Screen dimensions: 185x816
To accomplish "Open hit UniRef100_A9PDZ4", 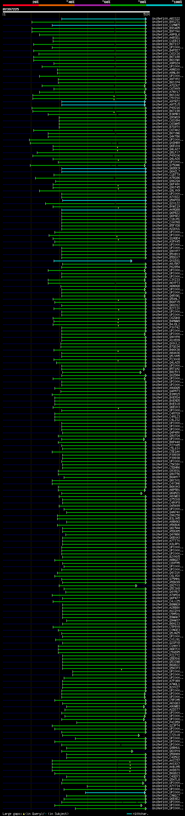I will point(166,63).
